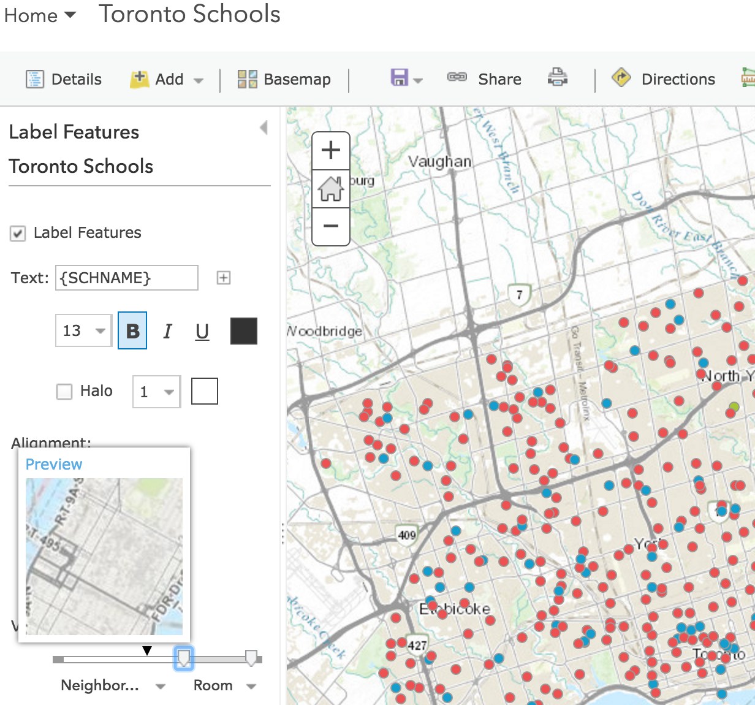Click the black current scale marker

click(x=146, y=650)
